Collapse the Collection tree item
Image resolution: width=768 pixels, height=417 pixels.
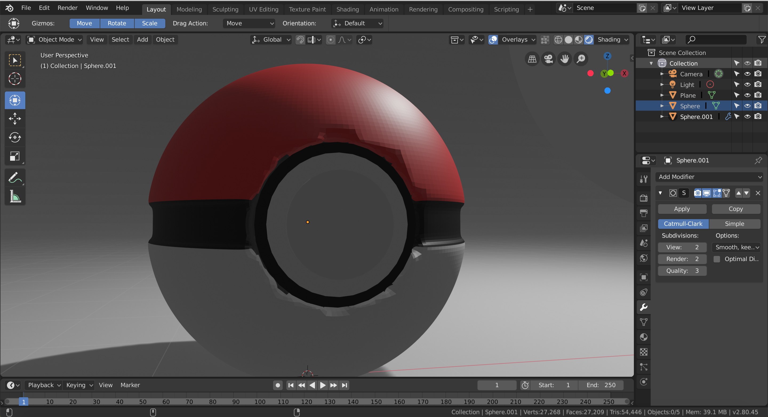(651, 63)
